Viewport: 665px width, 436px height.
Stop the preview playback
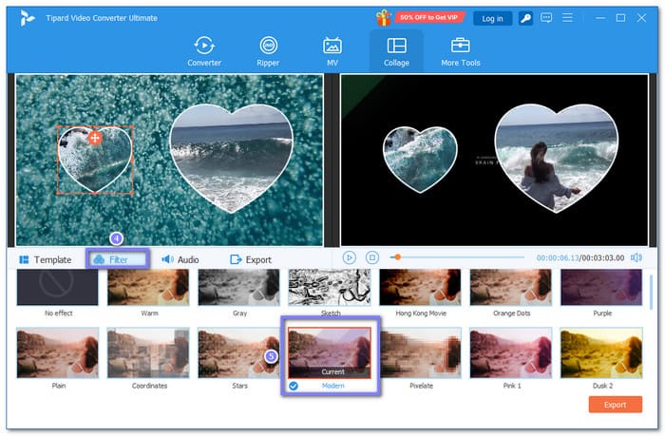(x=372, y=257)
